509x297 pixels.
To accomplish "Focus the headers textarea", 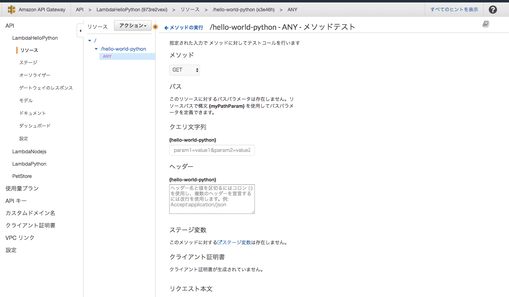I will [x=212, y=199].
